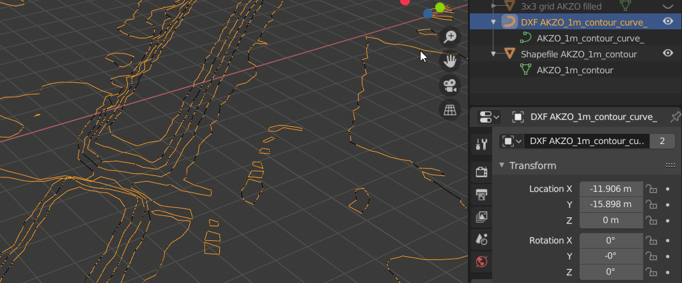Toggle the camera view icon
682x283 pixels.
[449, 85]
